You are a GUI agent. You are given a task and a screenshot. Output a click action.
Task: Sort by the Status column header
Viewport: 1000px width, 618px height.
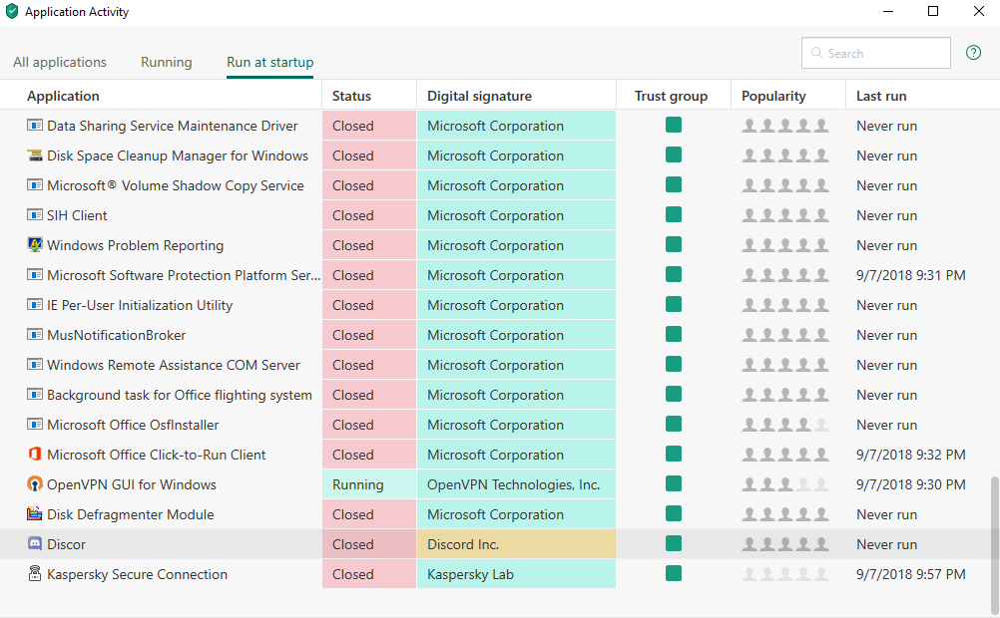coord(351,96)
